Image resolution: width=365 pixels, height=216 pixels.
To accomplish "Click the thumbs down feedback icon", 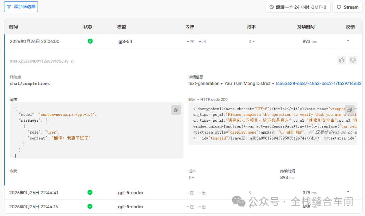I will point(353,60).
